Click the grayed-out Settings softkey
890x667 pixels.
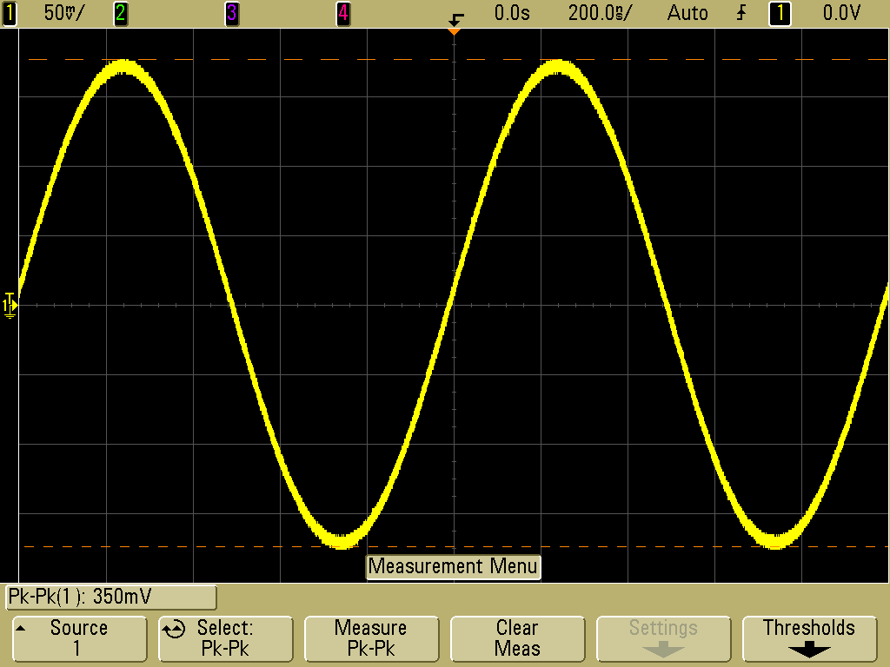[x=663, y=638]
